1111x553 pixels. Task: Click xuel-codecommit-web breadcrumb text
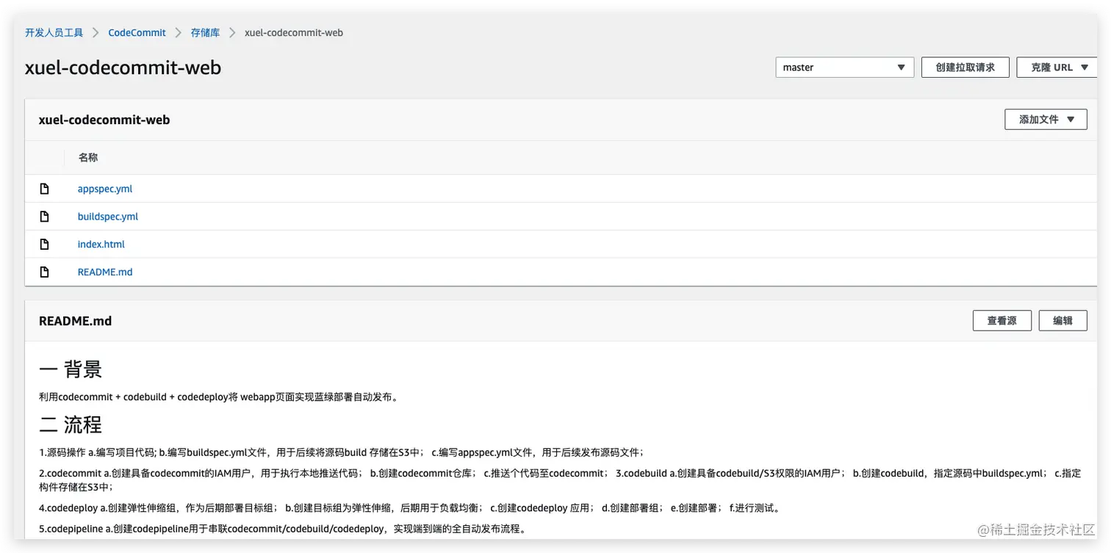point(294,33)
